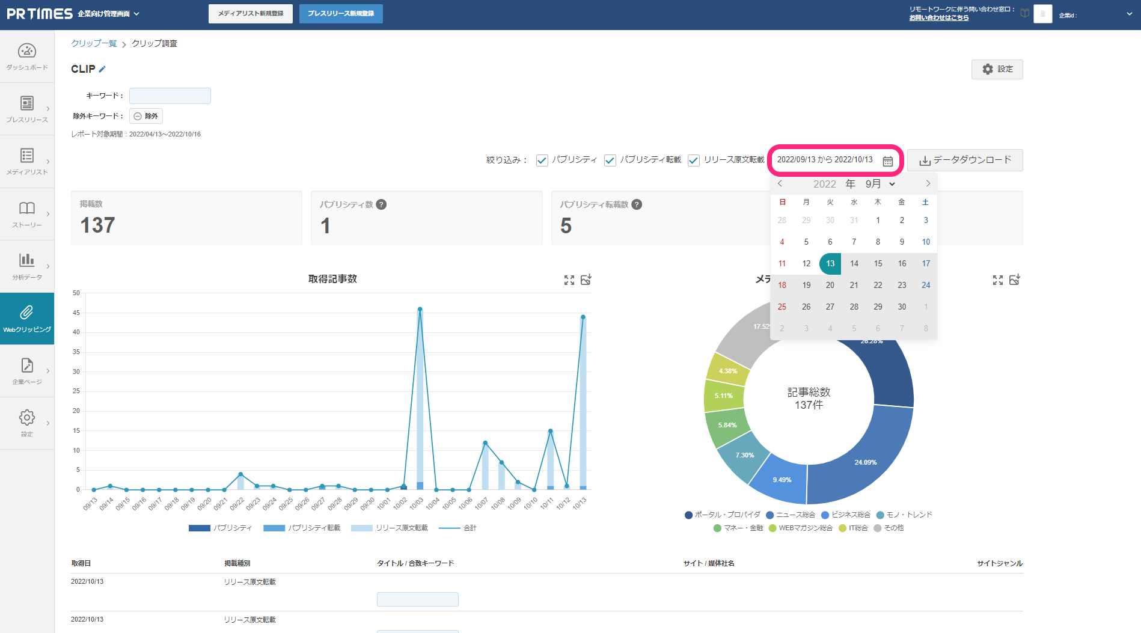Show help for パブリシティ転載数
The height and width of the screenshot is (633, 1141).
[637, 204]
